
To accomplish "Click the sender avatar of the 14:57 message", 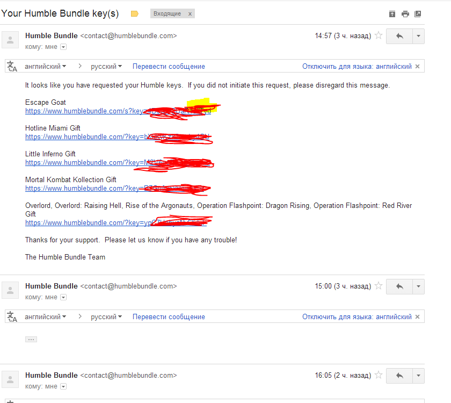I will tap(10, 40).
